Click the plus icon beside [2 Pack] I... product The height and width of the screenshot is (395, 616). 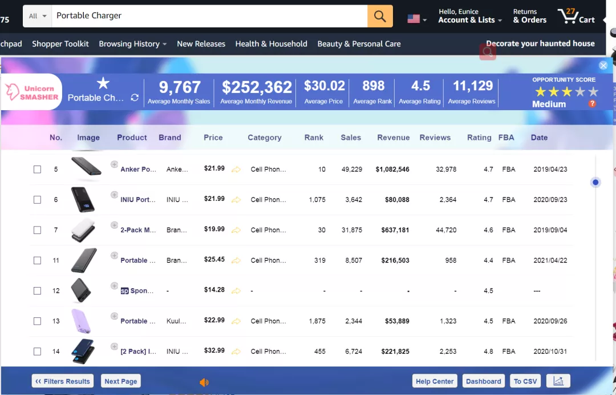(114, 346)
